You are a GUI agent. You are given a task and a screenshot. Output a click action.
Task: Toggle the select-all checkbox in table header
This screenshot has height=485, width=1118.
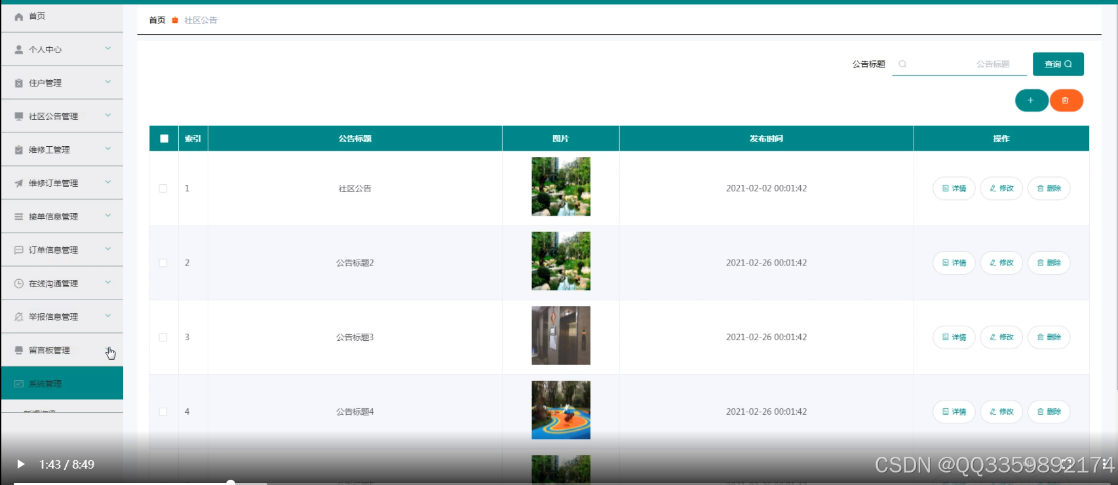tap(164, 138)
